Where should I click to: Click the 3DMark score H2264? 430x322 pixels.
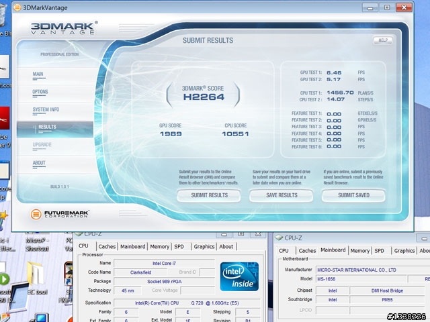click(204, 97)
